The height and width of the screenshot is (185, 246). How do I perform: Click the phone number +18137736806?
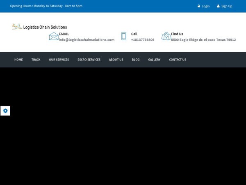click(x=143, y=39)
